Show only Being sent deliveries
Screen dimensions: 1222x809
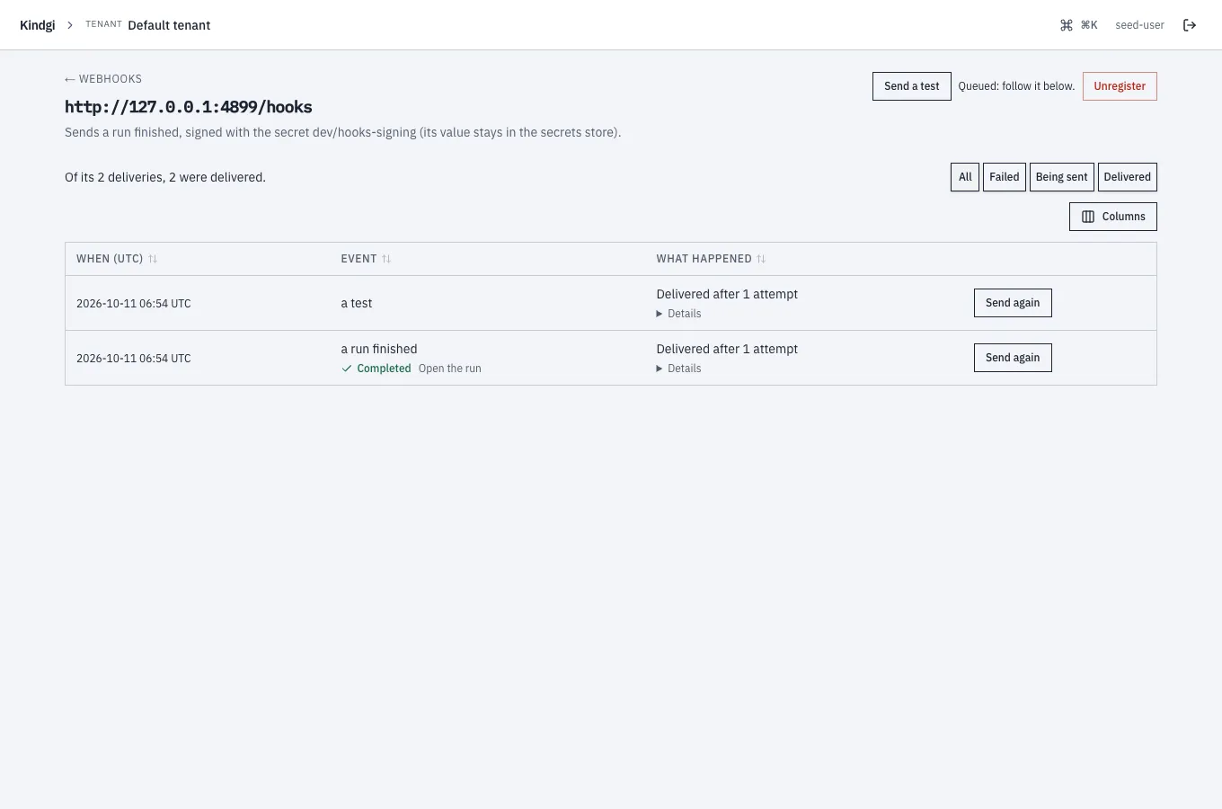click(1062, 177)
